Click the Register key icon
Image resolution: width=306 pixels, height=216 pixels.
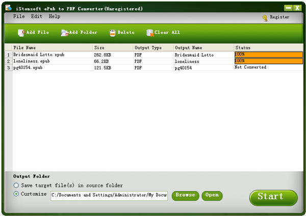click(265, 18)
